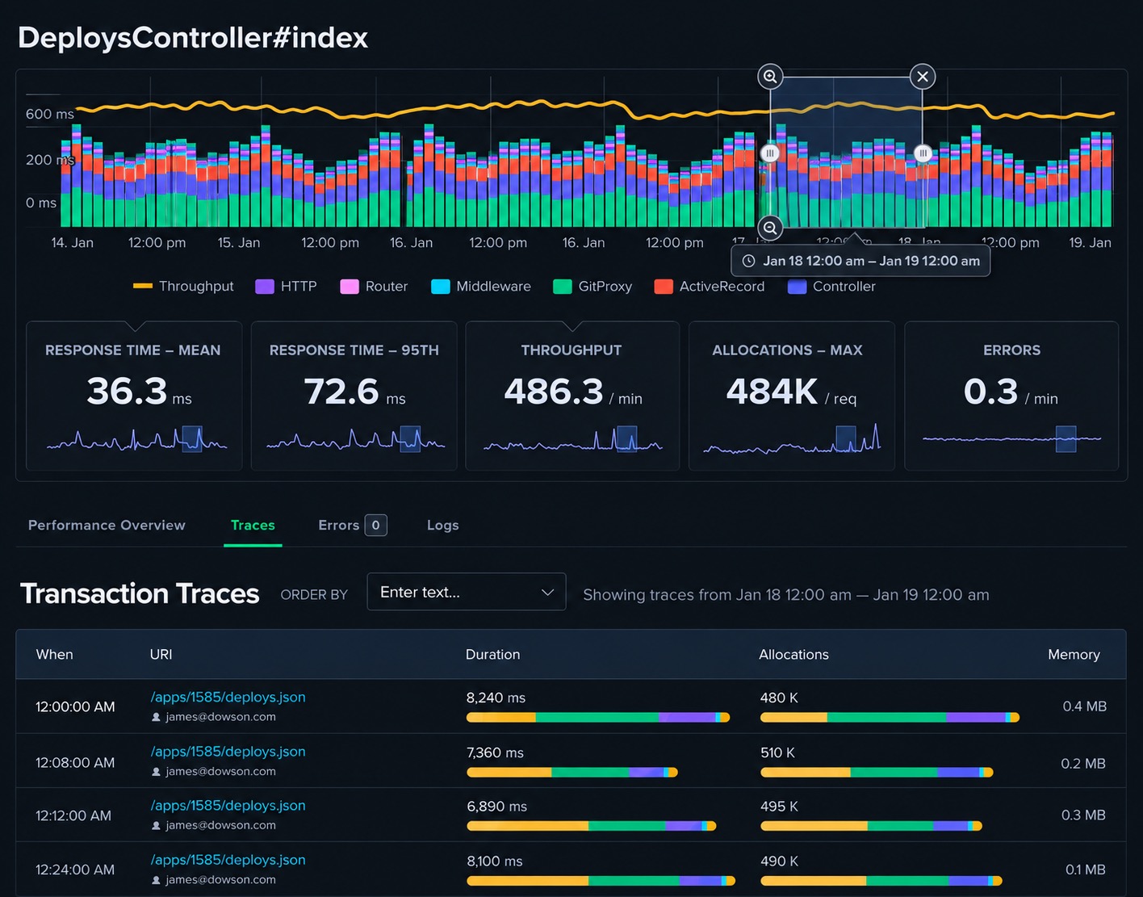This screenshot has width=1143, height=897.
Task: Open the Logs tab
Action: (442, 525)
